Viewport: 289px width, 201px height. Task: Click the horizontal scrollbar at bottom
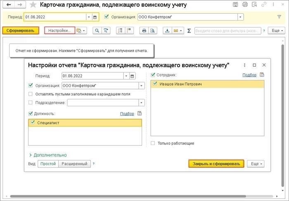pyautogui.click(x=128, y=196)
